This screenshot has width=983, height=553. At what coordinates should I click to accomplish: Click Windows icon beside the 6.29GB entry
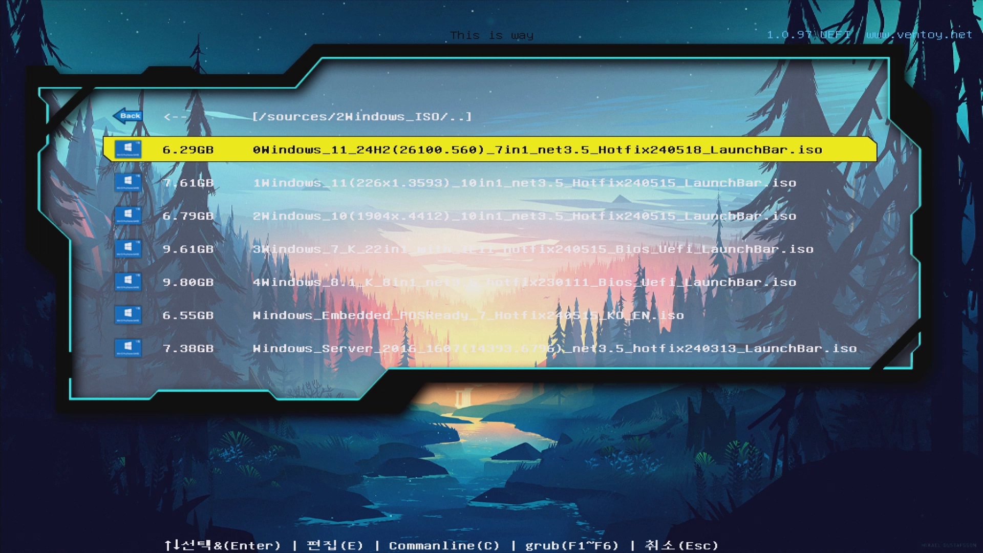[128, 149]
